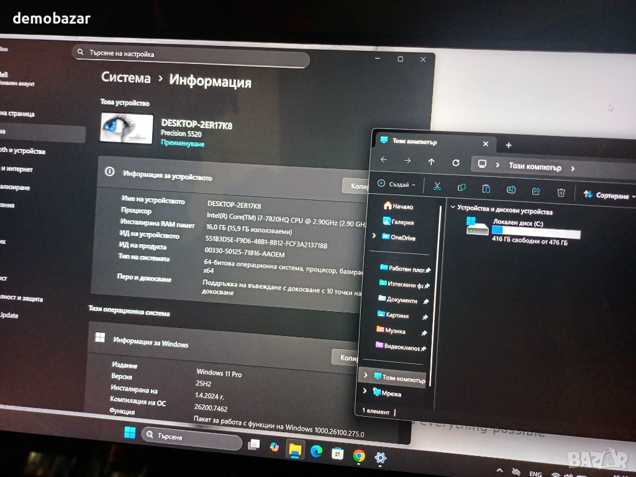636x477 pixels.
Task: Open a new File Explorer tab with plus
Action: coord(508,145)
